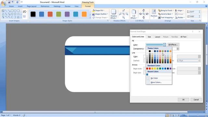Select the Text Box shape icon
This screenshot has height=117, width=208.
click(3, 11)
